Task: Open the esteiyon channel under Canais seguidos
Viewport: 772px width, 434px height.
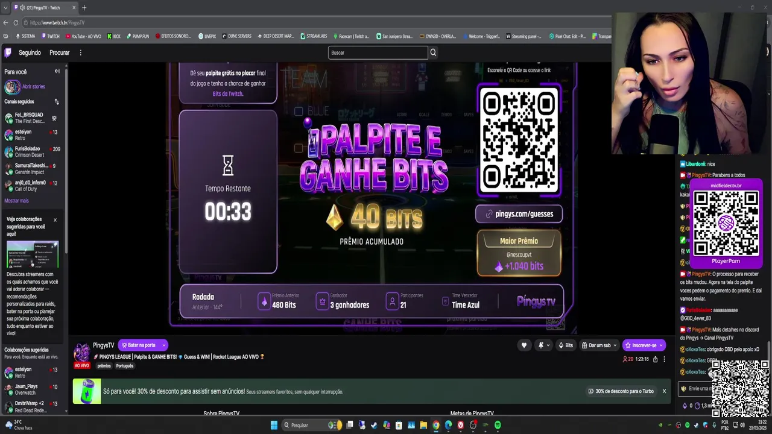Action: [32, 135]
